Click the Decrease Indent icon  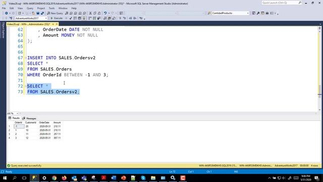pos(130,18)
